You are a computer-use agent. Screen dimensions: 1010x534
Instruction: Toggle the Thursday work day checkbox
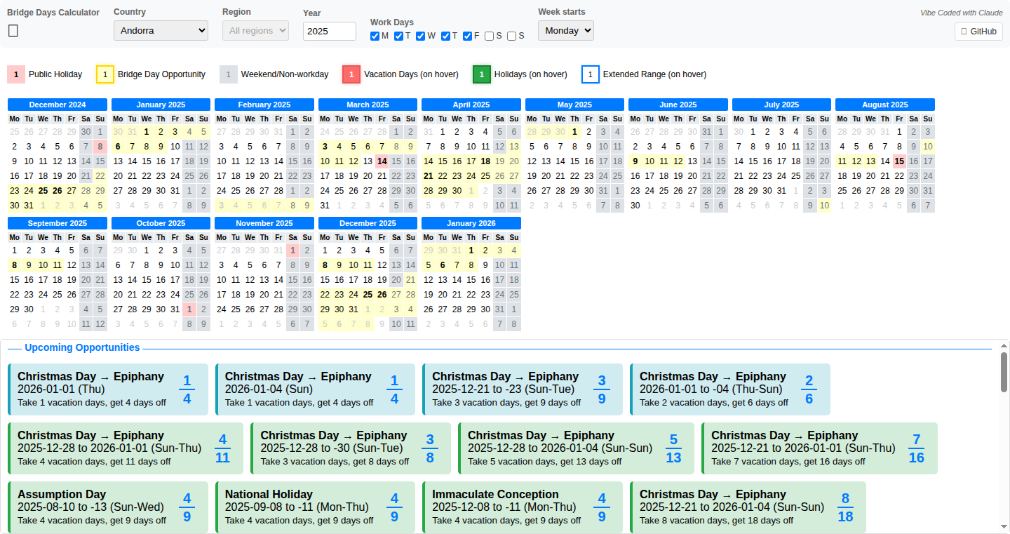445,36
